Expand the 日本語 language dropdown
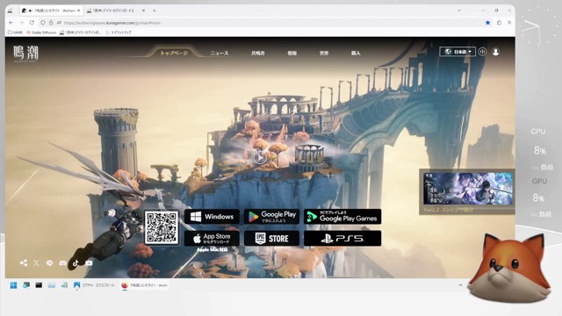The width and height of the screenshot is (562, 316). click(x=458, y=52)
